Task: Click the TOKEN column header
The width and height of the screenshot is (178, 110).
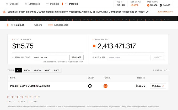Action: 107,78
